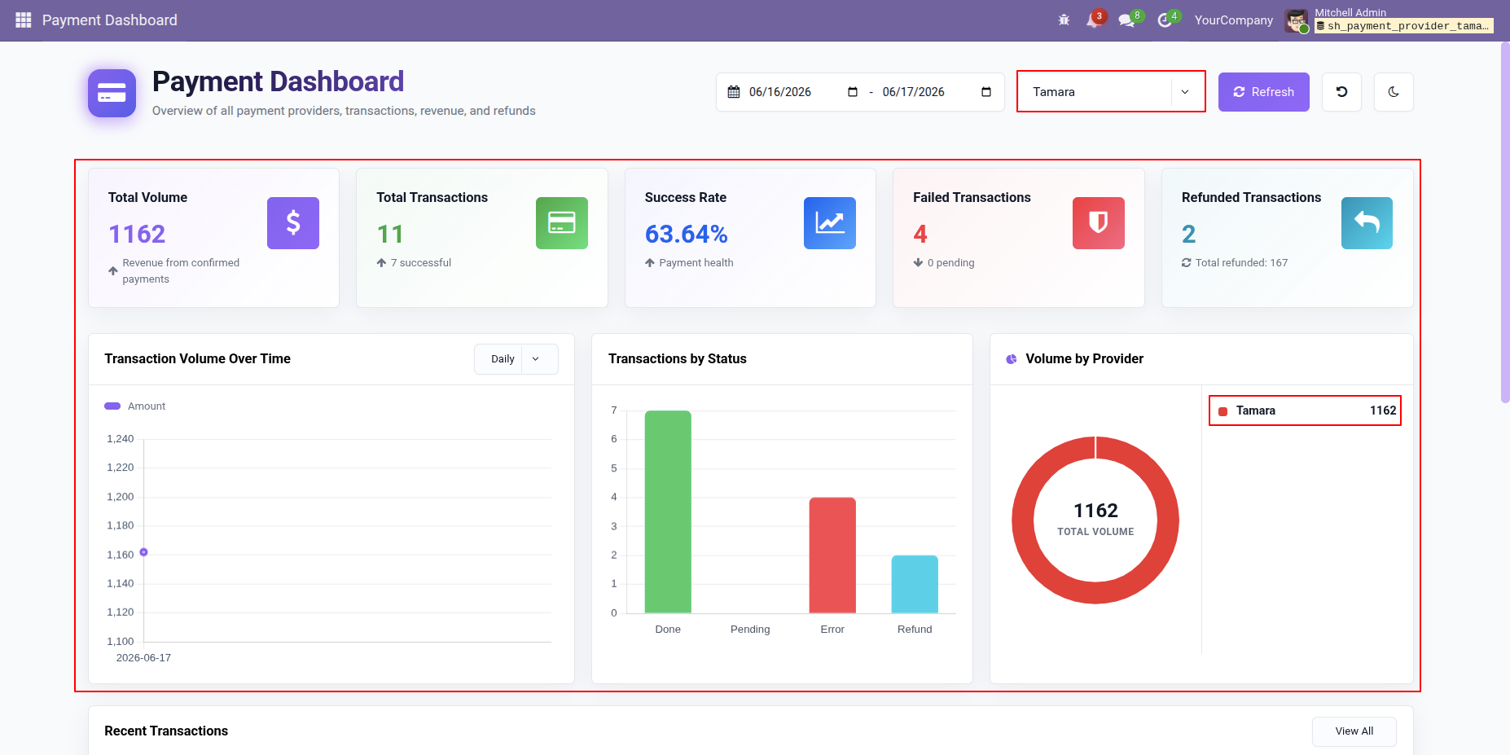The height and width of the screenshot is (755, 1510).
Task: Toggle the Amount legend in chart
Action: [135, 406]
